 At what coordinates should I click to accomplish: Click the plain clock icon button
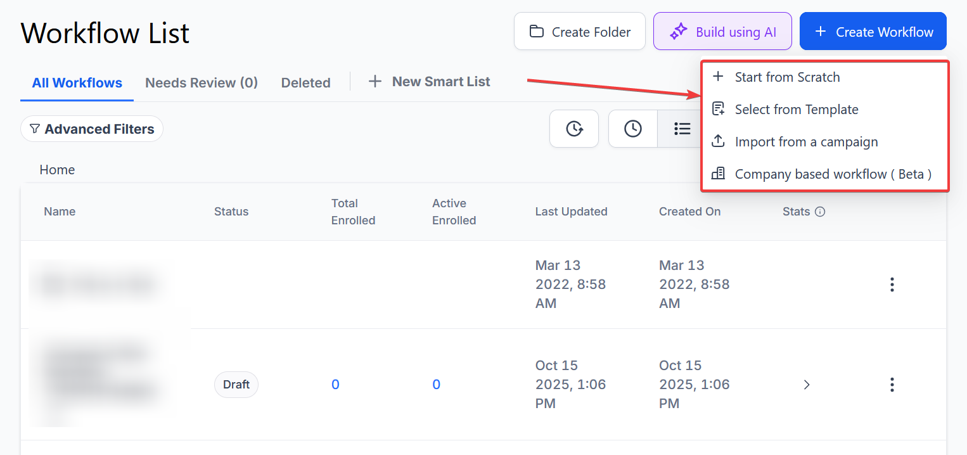pyautogui.click(x=632, y=129)
